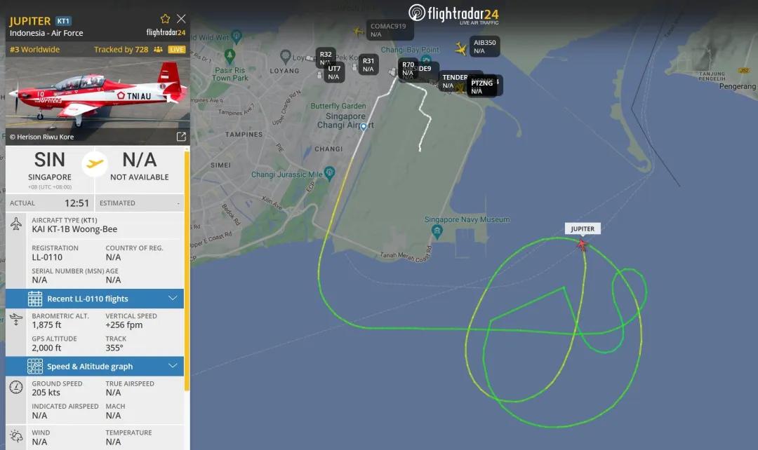Click the yellow panel scrollbar

click(x=187, y=271)
